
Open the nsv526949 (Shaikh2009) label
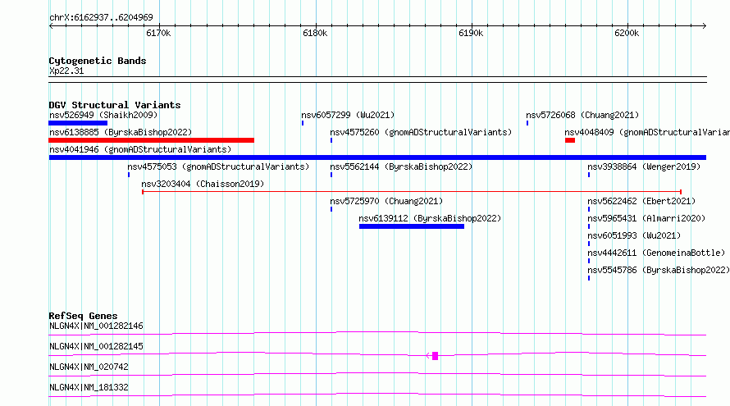click(103, 115)
